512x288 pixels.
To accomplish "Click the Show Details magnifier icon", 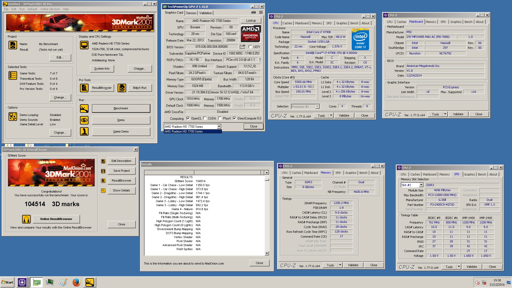I will [x=103, y=191].
